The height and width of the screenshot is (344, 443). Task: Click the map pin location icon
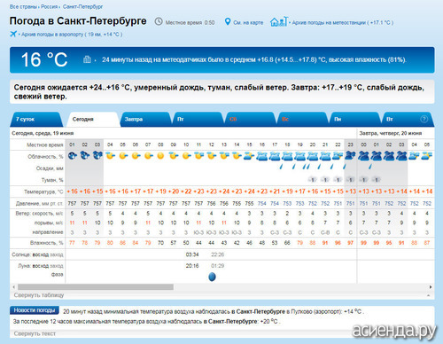click(x=227, y=22)
